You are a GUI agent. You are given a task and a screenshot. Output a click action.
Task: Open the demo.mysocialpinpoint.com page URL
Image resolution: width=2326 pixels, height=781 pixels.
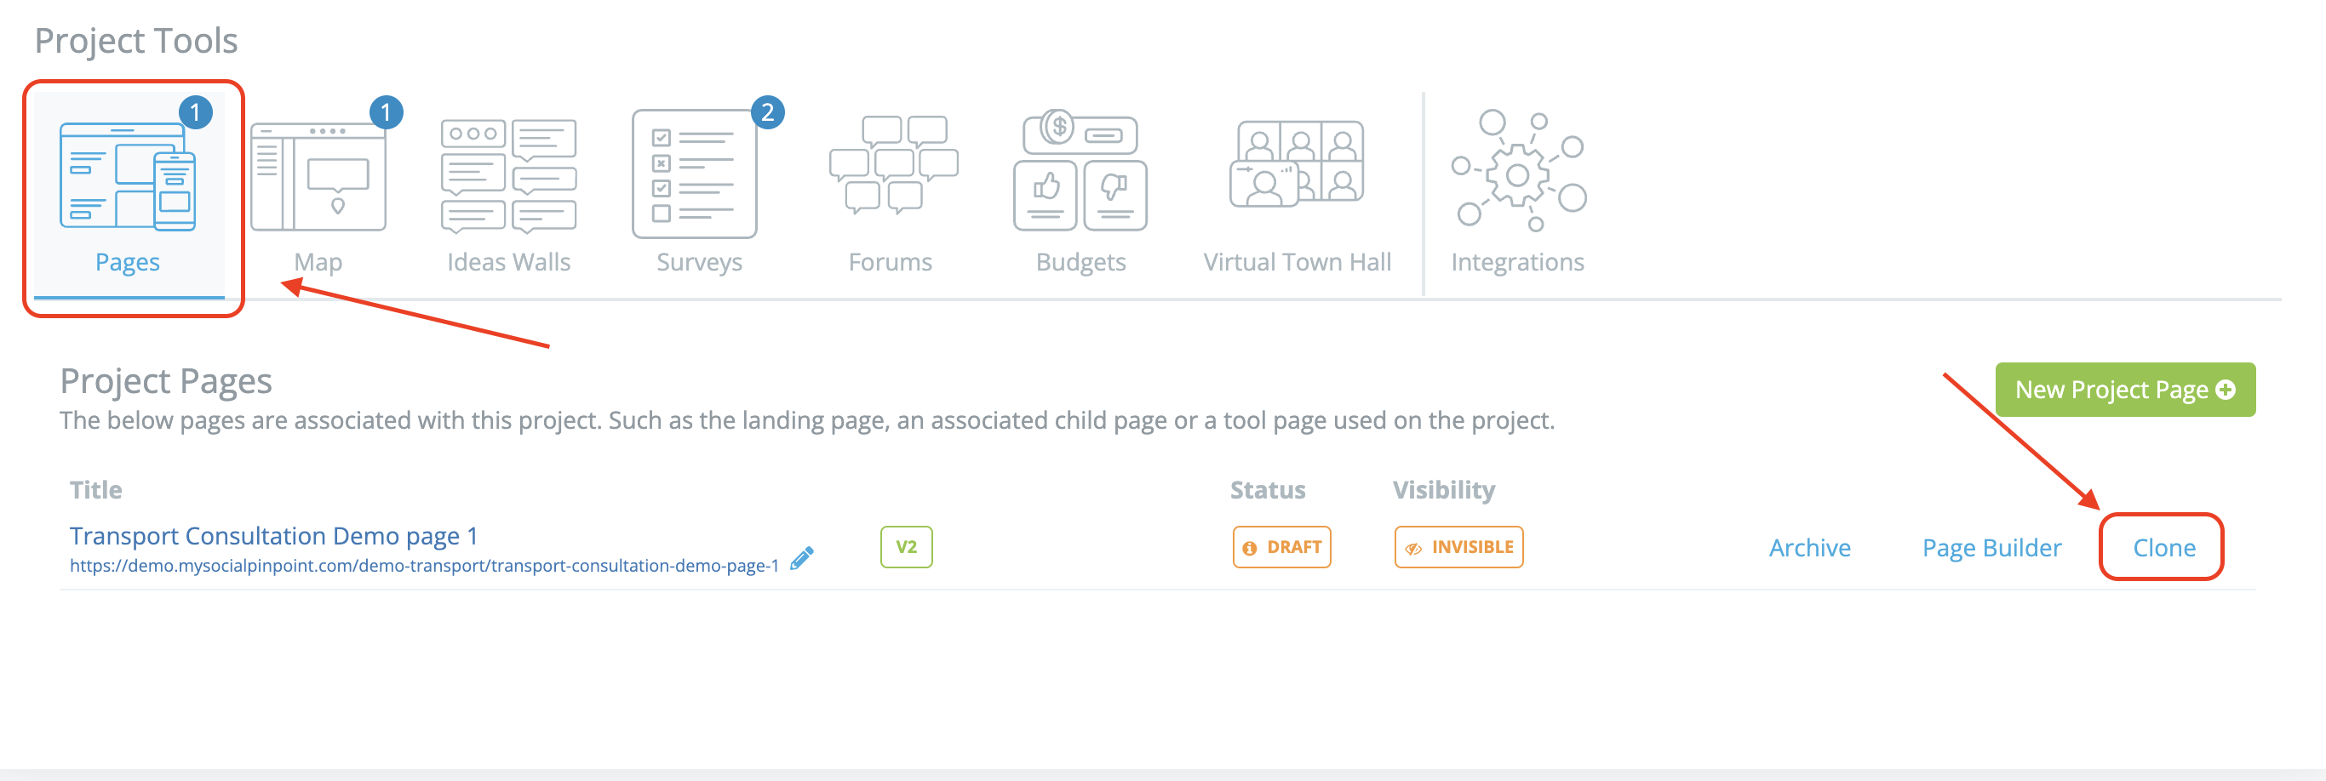click(423, 566)
